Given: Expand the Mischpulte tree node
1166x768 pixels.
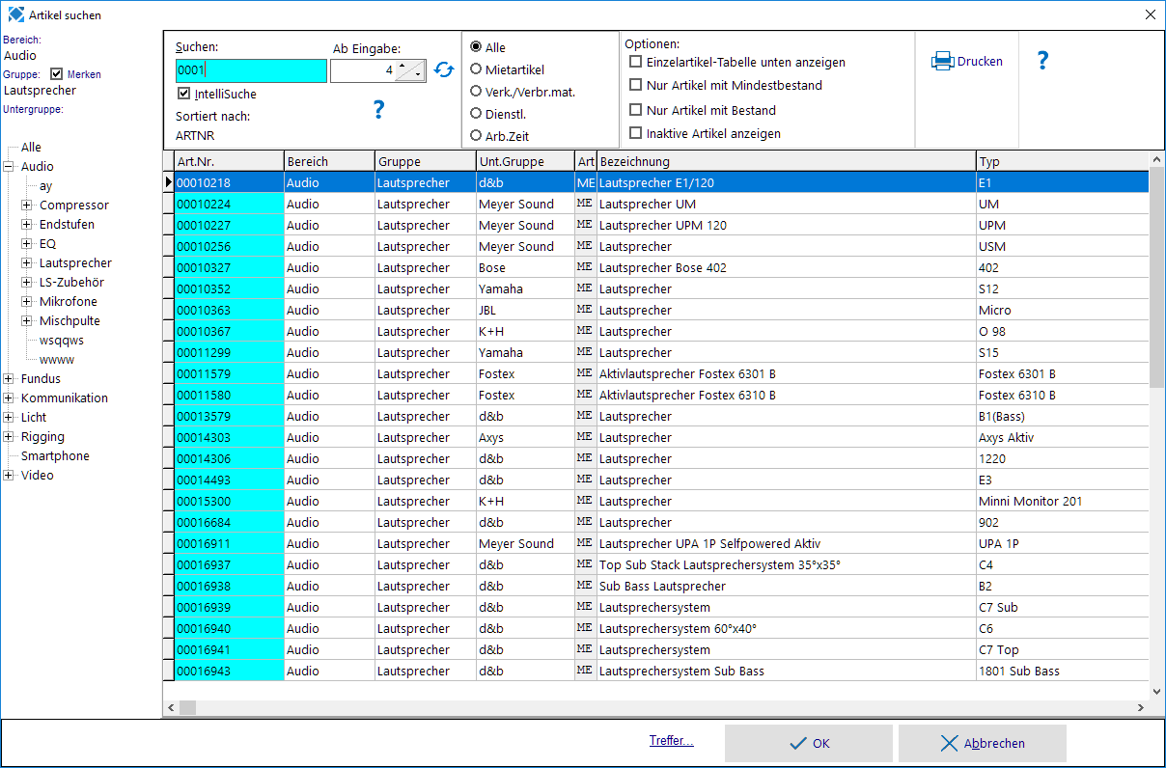Looking at the screenshot, I should (27, 320).
